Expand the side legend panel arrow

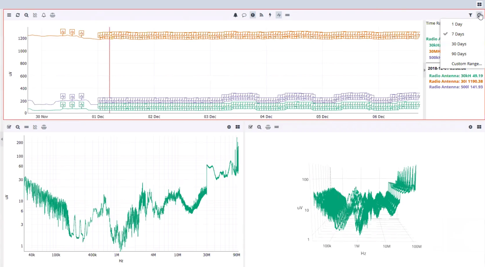(424, 70)
